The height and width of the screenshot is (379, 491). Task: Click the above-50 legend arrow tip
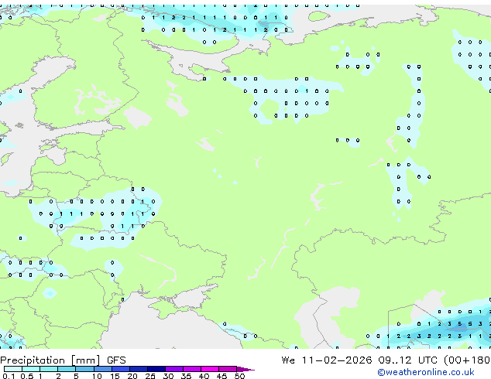[x=245, y=369]
